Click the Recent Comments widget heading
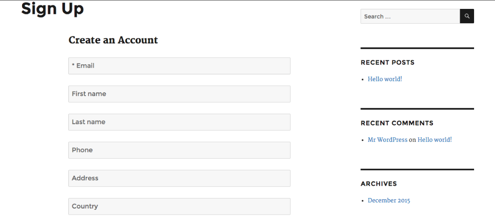495x217 pixels. coord(397,123)
